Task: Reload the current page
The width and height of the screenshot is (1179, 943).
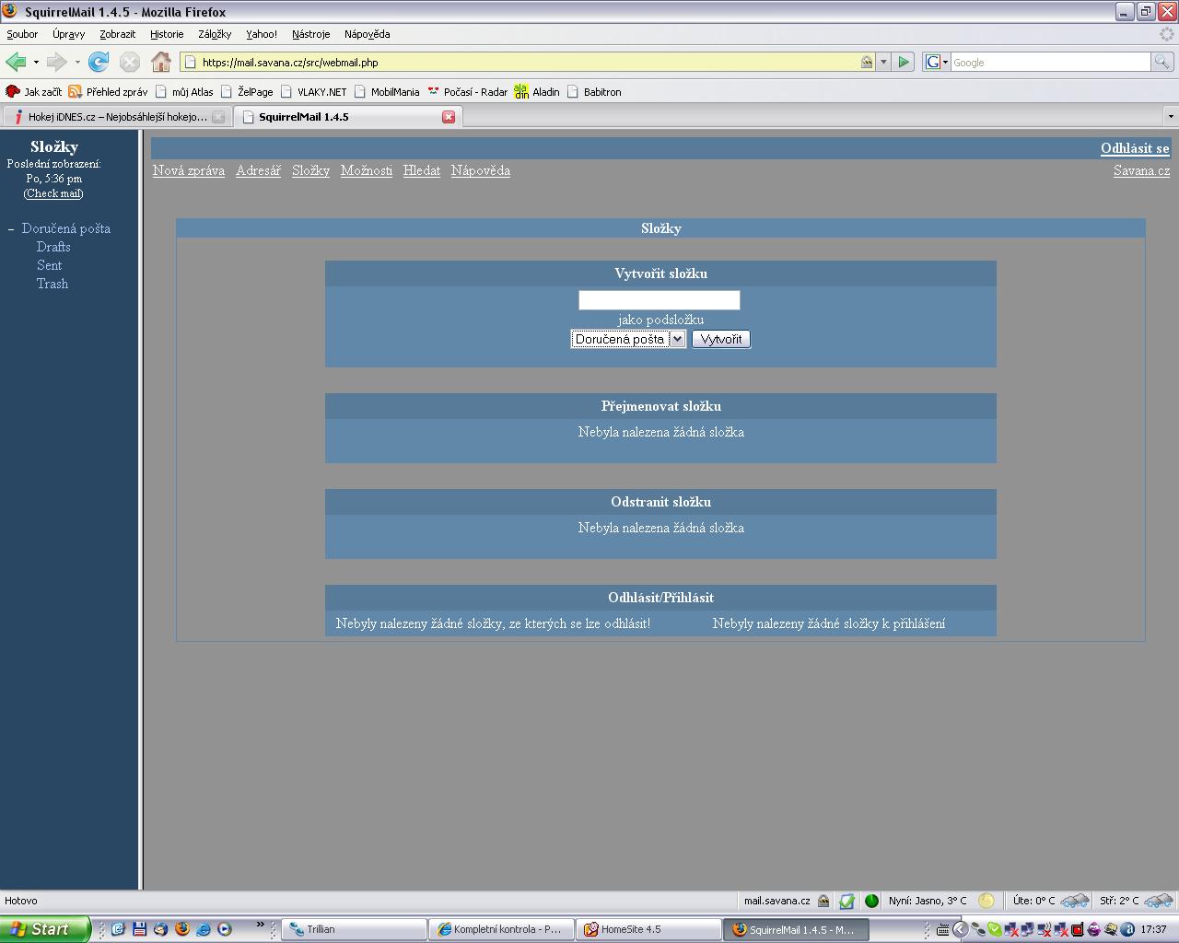Action: pos(99,62)
